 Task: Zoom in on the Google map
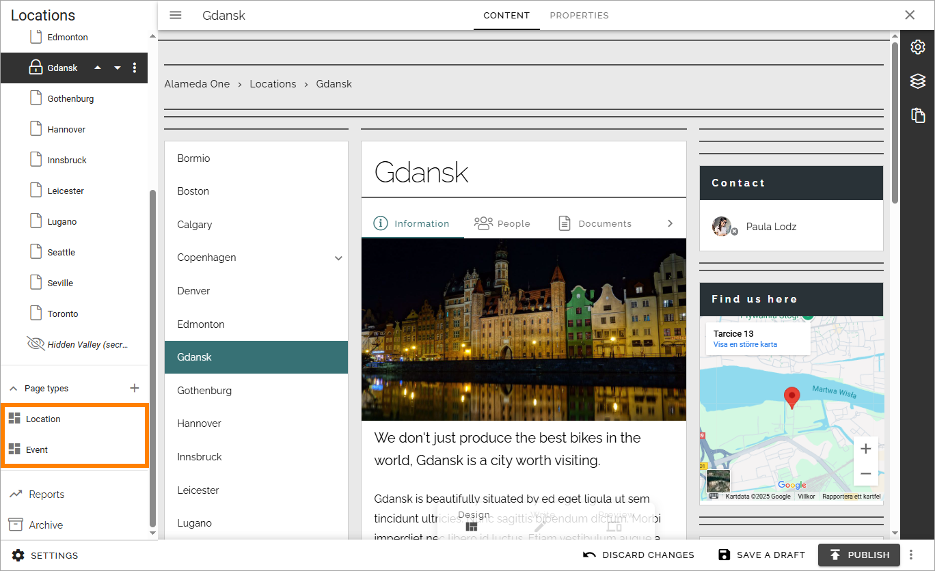coord(866,449)
